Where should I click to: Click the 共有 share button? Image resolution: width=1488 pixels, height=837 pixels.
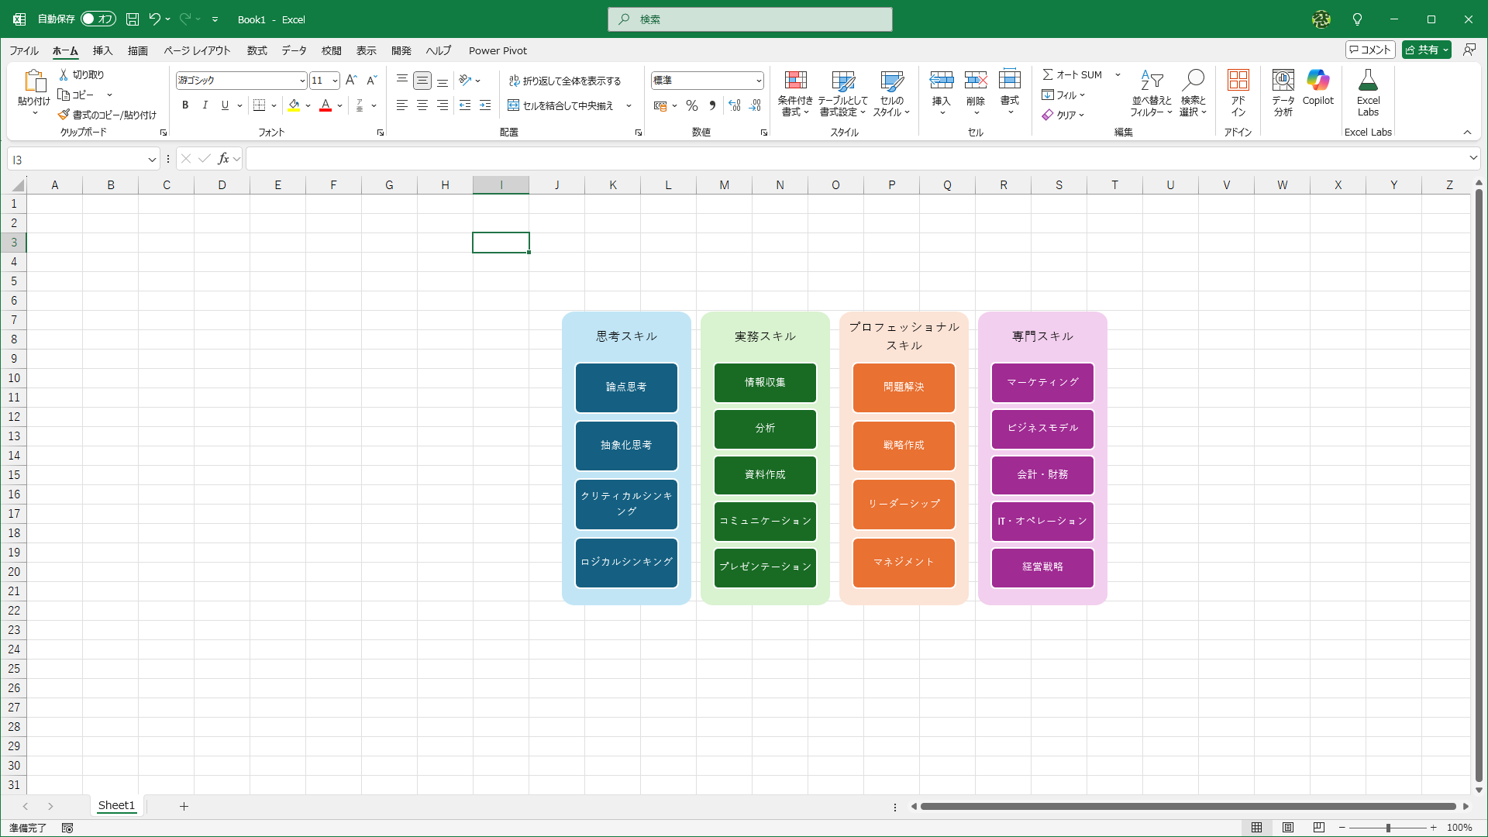(1422, 50)
